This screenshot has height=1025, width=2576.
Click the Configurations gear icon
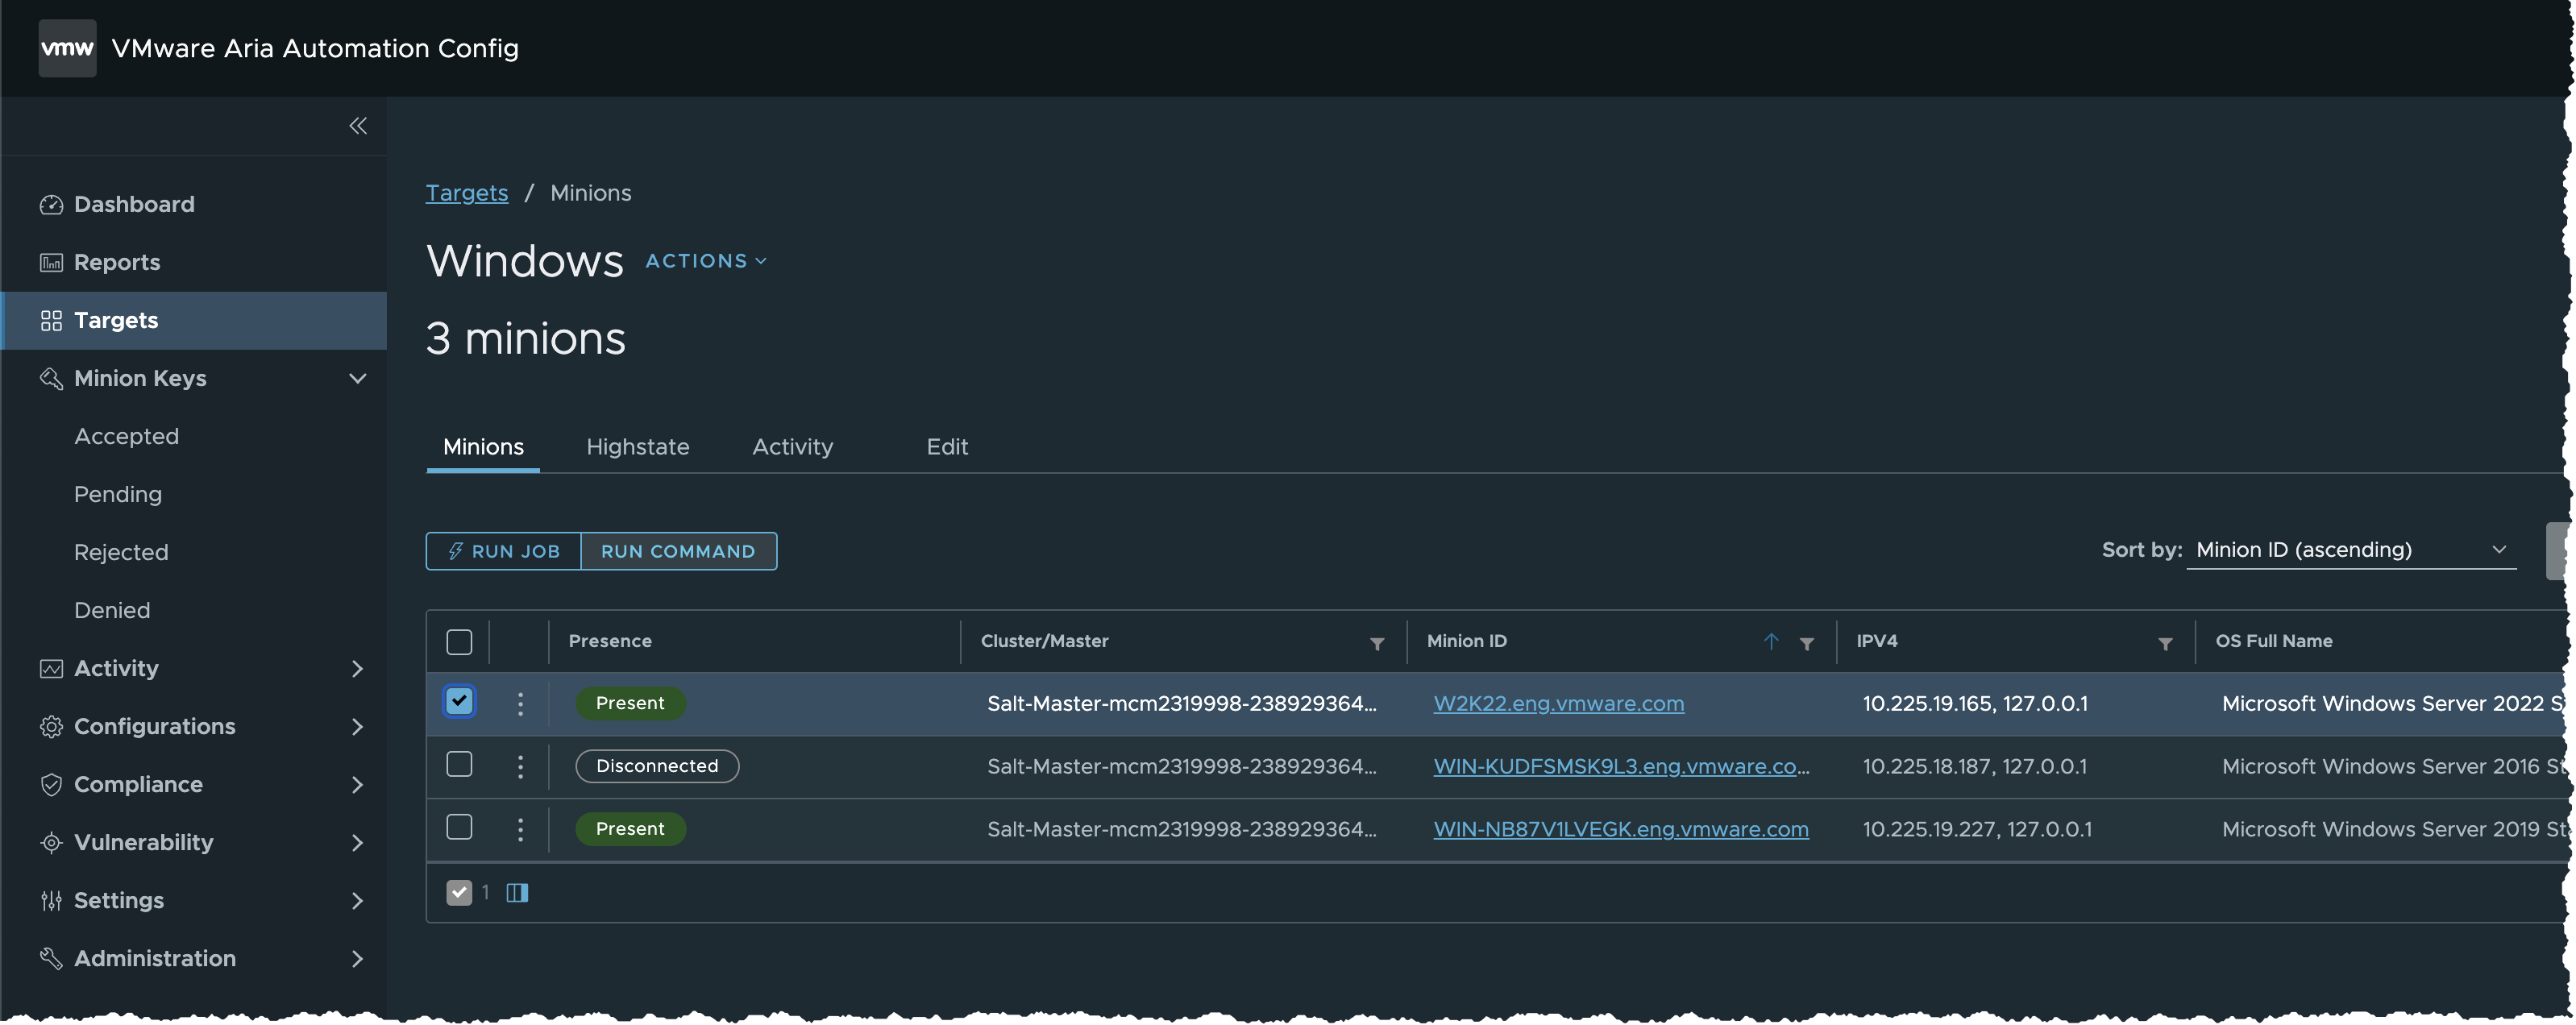(x=51, y=726)
